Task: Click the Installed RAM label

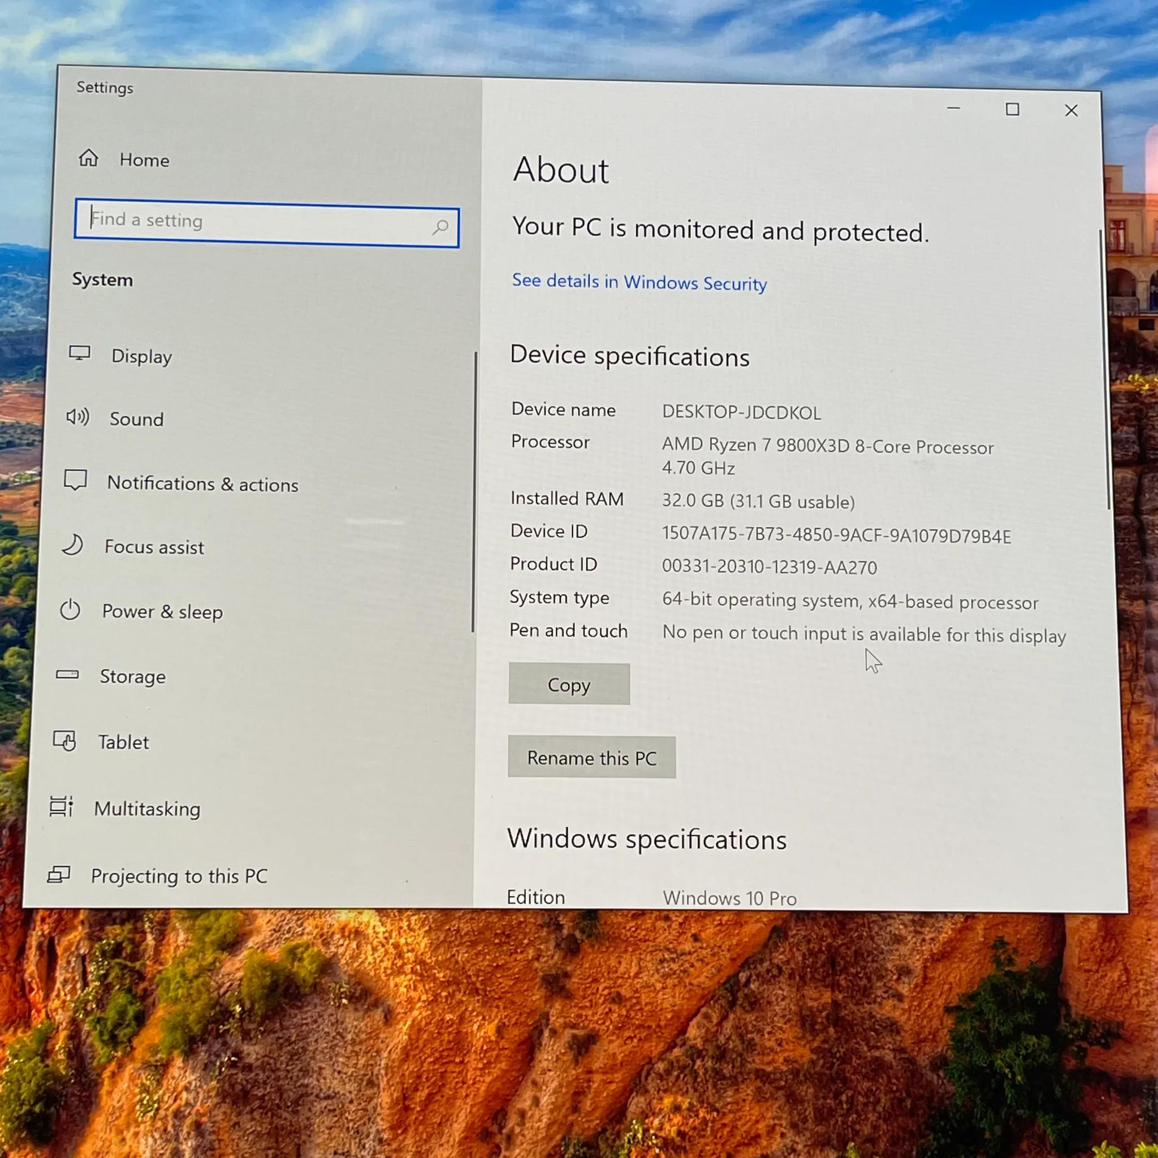Action: 567,499
